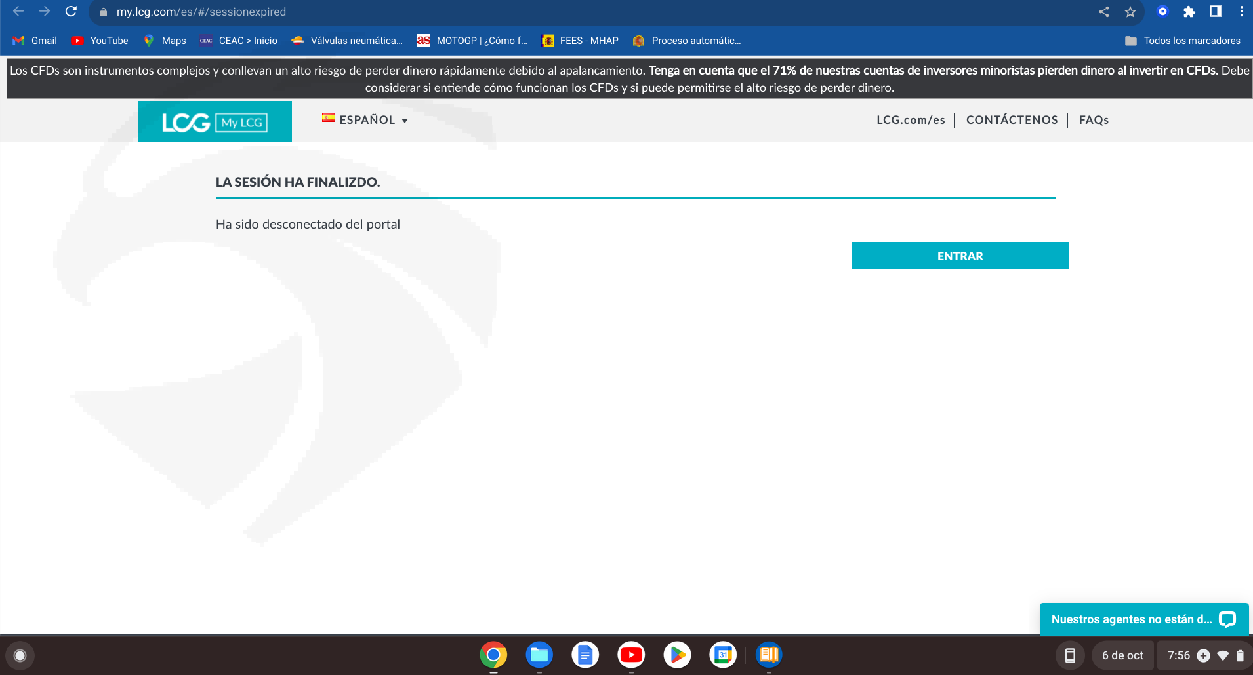Click the browser forward arrow
This screenshot has width=1253, height=675.
point(45,12)
